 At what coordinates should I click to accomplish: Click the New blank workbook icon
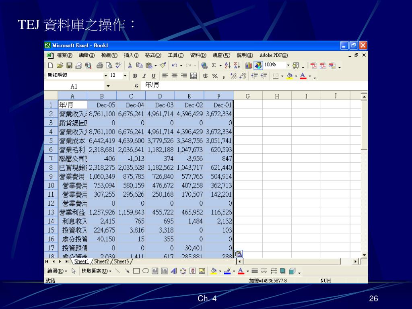pyautogui.click(x=51, y=66)
